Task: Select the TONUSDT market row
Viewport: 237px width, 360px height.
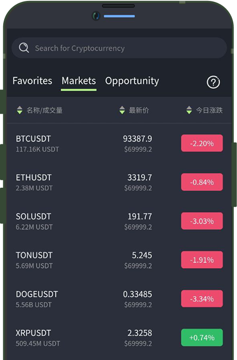Action: (119, 260)
